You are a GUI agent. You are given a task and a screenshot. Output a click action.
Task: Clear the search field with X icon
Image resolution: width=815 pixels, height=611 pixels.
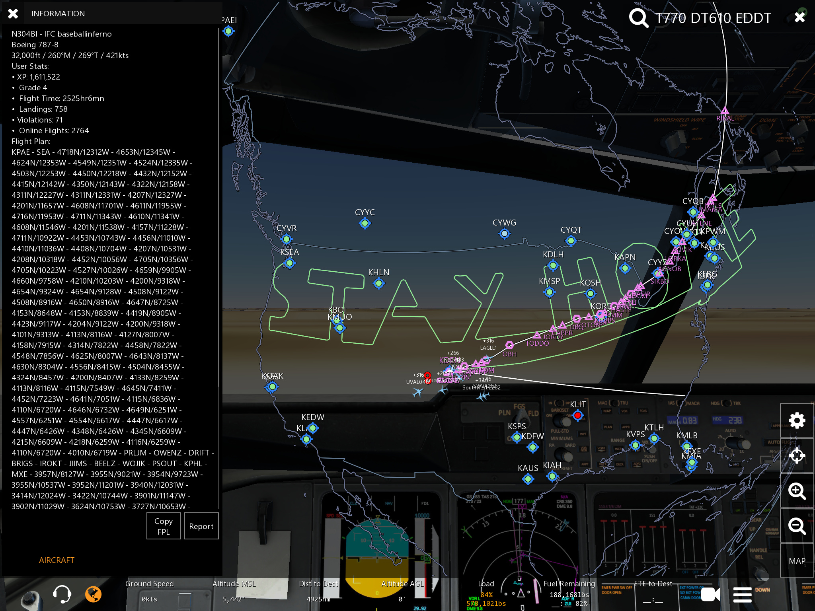pyautogui.click(x=799, y=17)
